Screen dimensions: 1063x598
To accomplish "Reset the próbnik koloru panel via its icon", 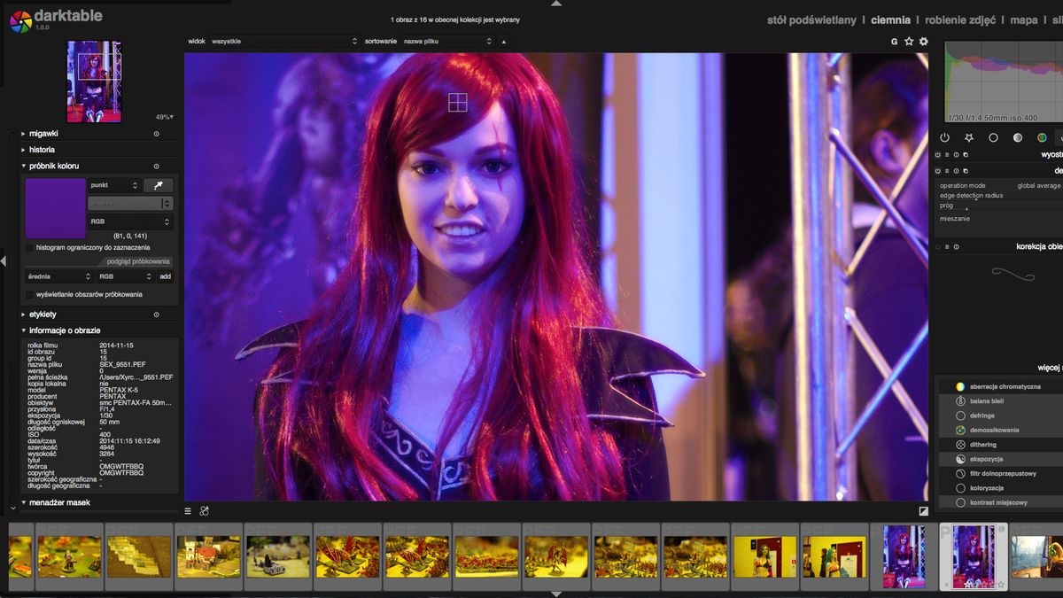I will [156, 166].
